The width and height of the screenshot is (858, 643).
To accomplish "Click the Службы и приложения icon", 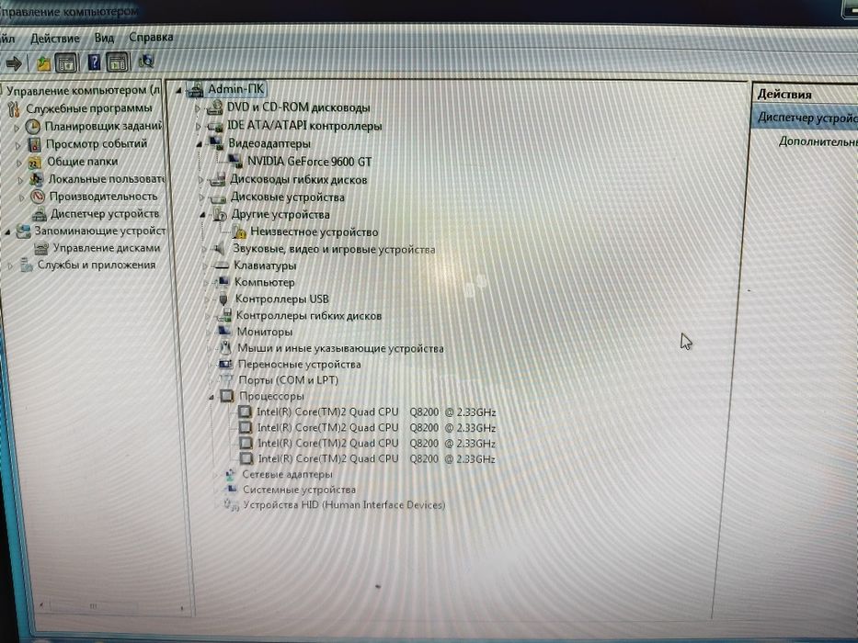I will (x=26, y=265).
